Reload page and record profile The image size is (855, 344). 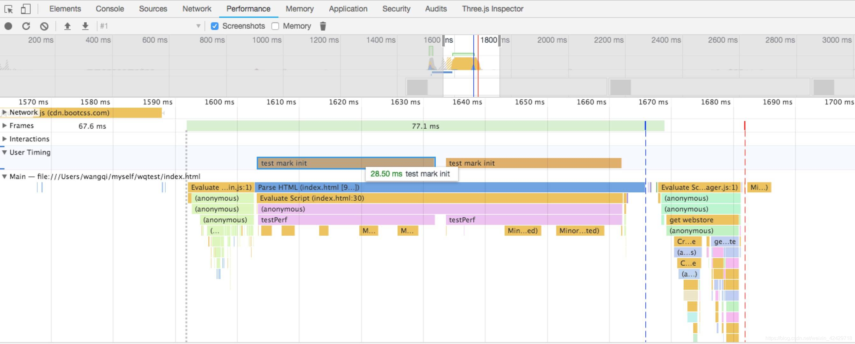coord(26,26)
